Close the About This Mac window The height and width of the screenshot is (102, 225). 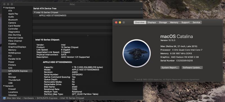coord(116,22)
